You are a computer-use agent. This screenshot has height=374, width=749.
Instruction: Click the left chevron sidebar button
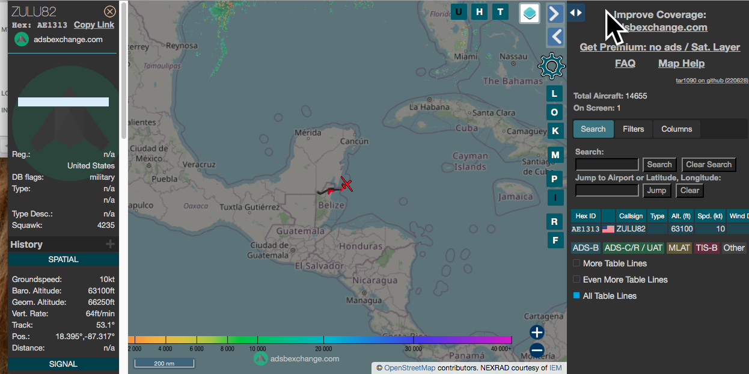[x=555, y=37]
